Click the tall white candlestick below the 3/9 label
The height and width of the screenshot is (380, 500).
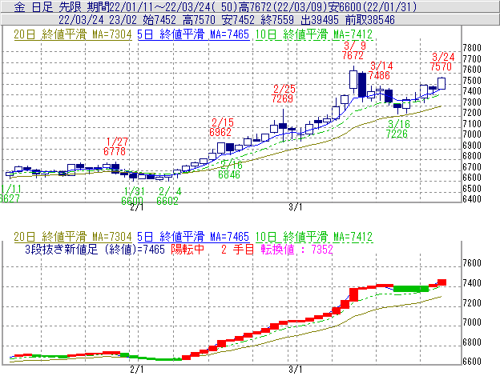(353, 79)
